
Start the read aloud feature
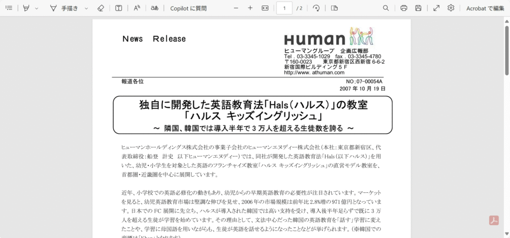pyautogui.click(x=137, y=8)
